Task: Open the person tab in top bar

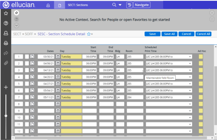Action: click(48, 5)
